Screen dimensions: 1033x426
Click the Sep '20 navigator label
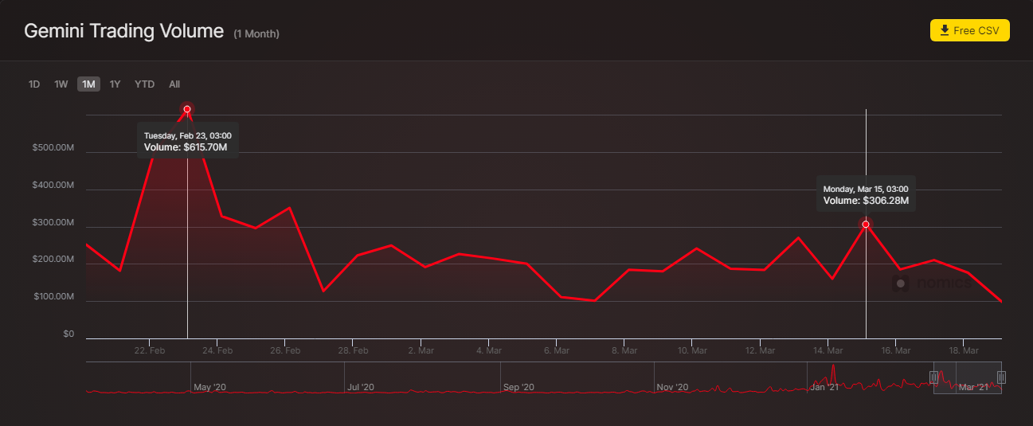point(518,387)
